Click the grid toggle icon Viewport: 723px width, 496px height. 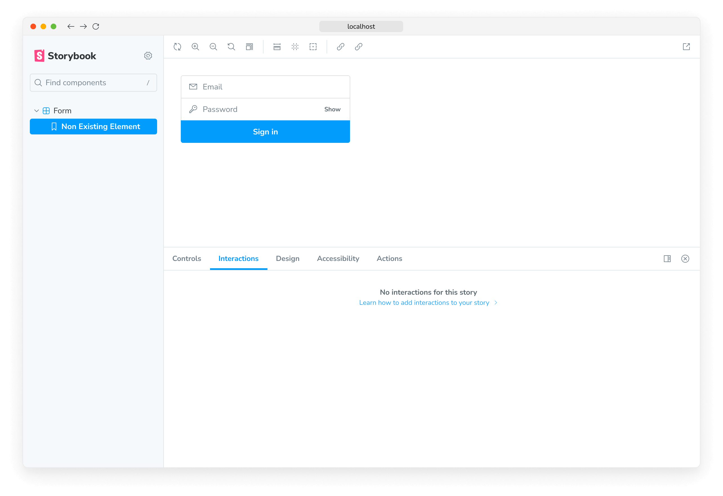296,47
